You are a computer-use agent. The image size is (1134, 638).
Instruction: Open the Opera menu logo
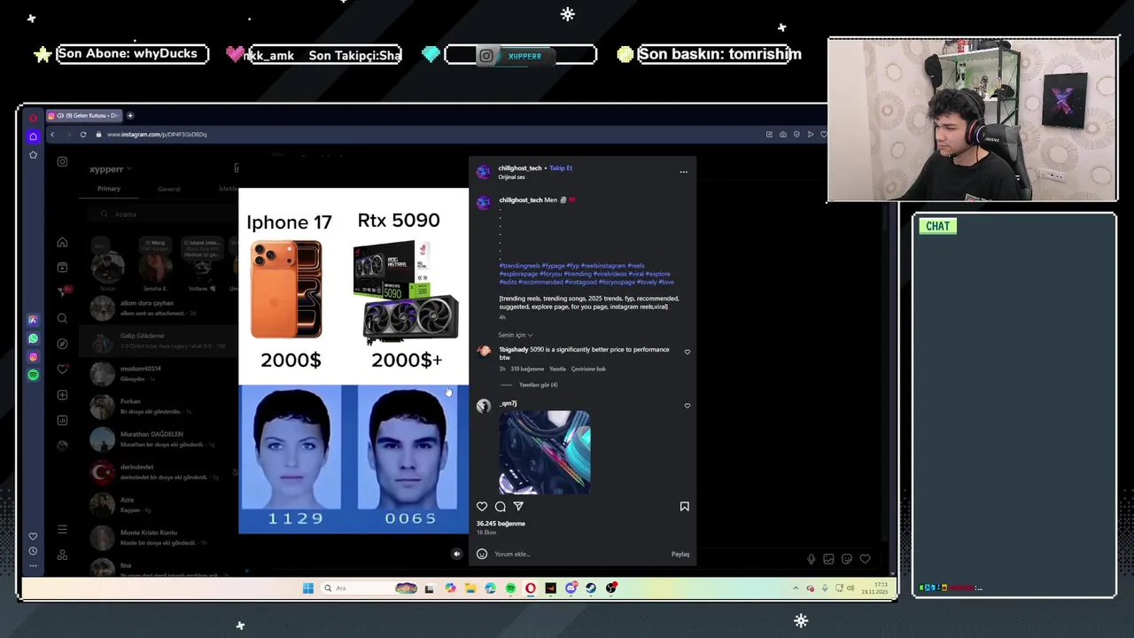point(33,117)
